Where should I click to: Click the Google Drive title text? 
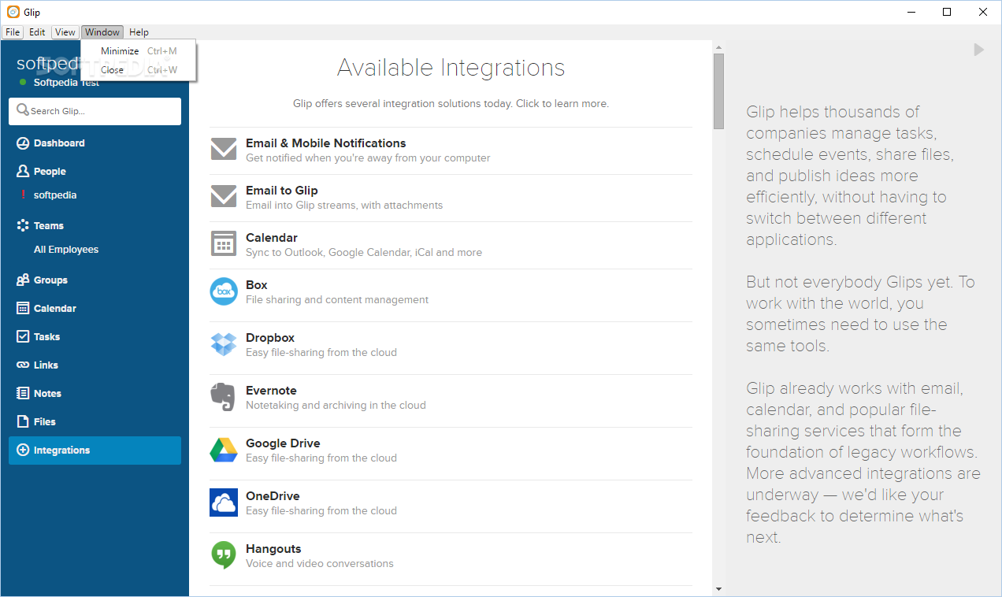pyautogui.click(x=283, y=443)
